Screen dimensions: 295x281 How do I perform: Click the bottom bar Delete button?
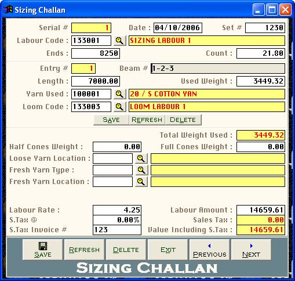[x=126, y=250]
